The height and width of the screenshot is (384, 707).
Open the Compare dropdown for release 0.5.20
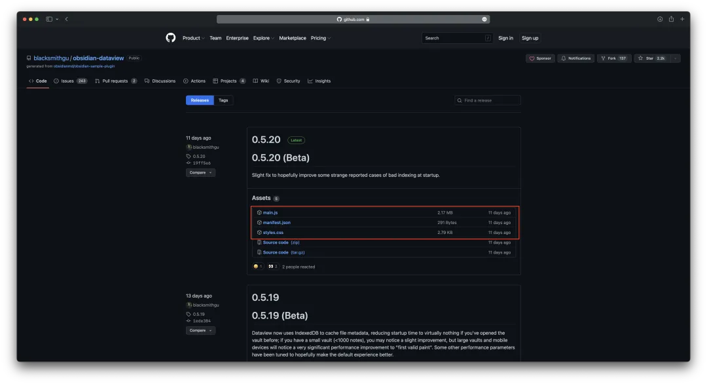[x=201, y=172]
